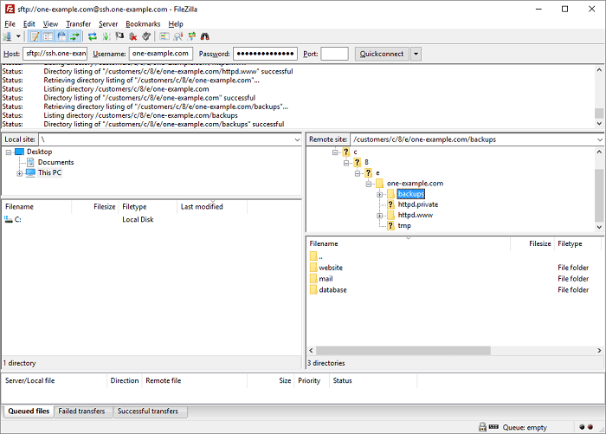Screen dimensions: 606x434
Task: Open the View menu
Action: 50,24
